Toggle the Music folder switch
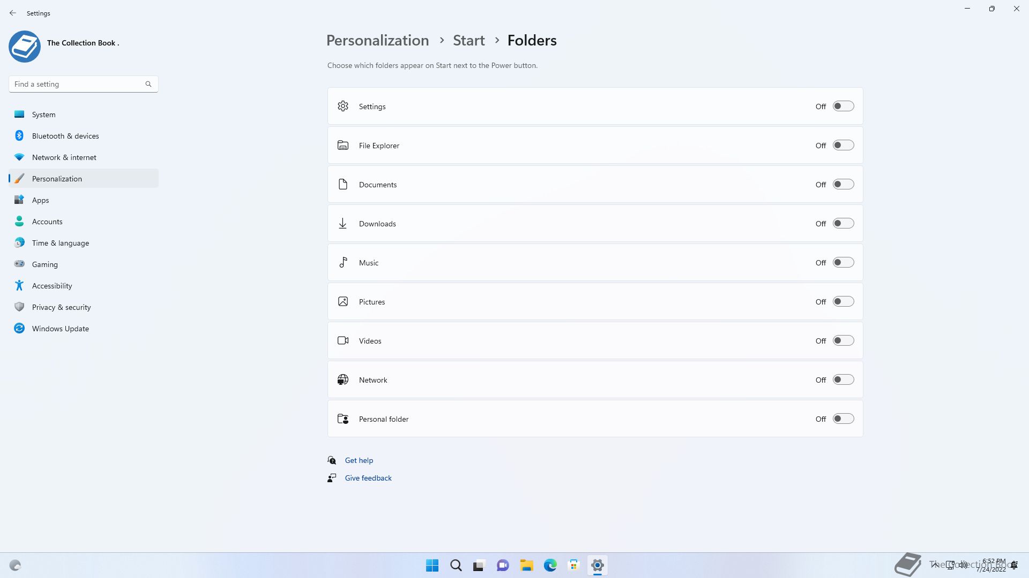This screenshot has width=1029, height=578. 843,263
